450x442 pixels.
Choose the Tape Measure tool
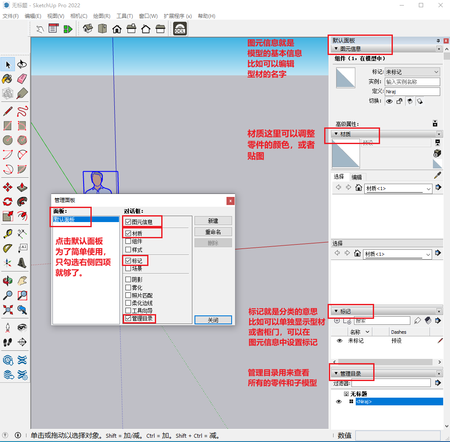pos(7,234)
